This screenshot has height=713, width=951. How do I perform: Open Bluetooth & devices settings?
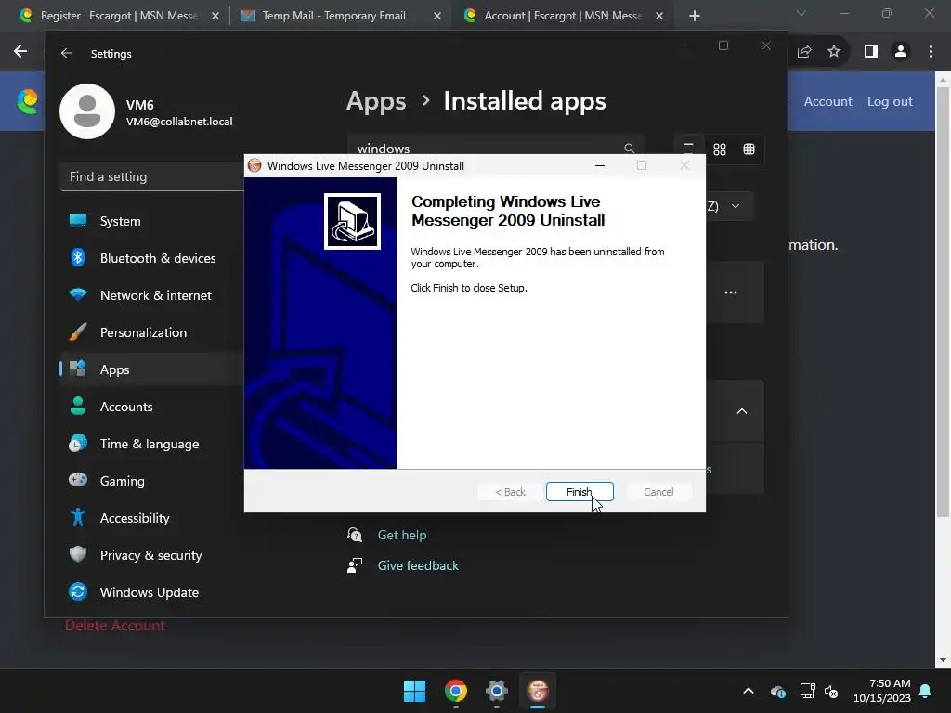[151, 258]
